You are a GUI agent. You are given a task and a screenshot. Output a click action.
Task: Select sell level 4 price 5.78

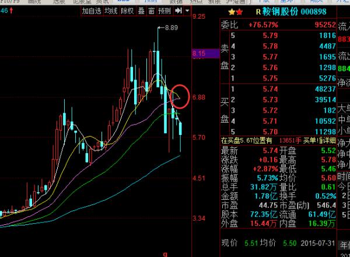270,46
